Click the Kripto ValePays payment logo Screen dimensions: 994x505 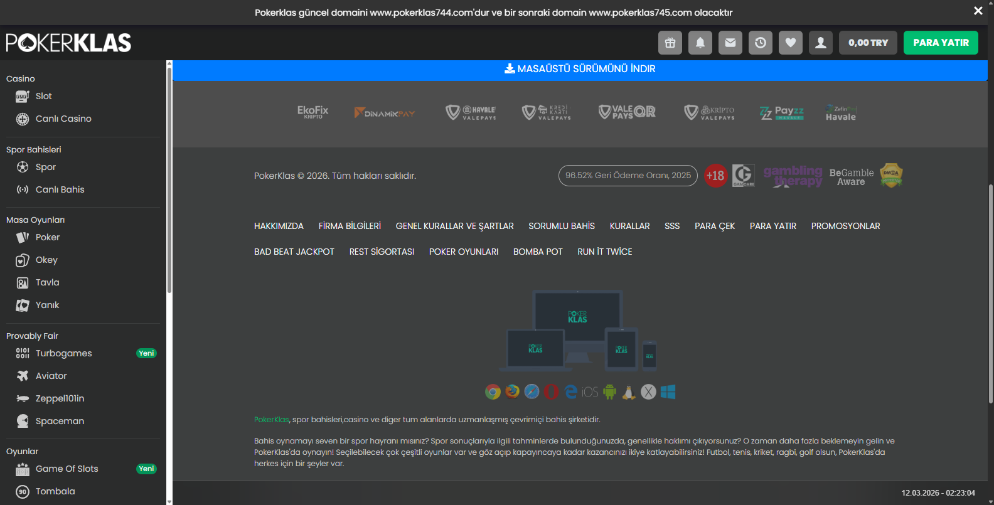[x=709, y=112]
